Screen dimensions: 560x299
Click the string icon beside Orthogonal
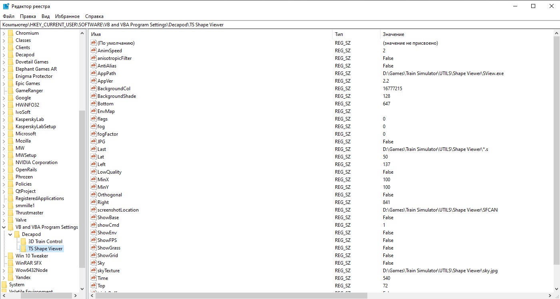click(94, 195)
